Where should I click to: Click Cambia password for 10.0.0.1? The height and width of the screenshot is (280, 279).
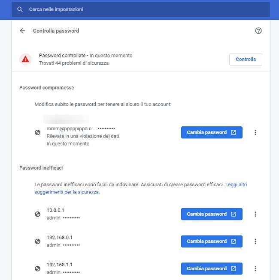pos(212,214)
